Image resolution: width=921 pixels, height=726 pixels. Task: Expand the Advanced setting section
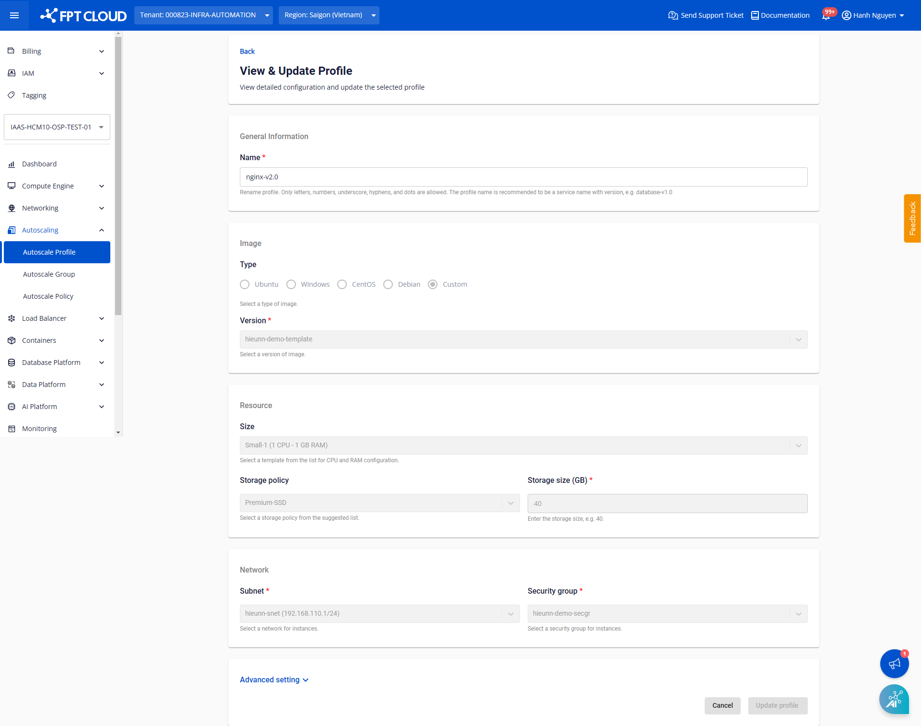(x=273, y=679)
